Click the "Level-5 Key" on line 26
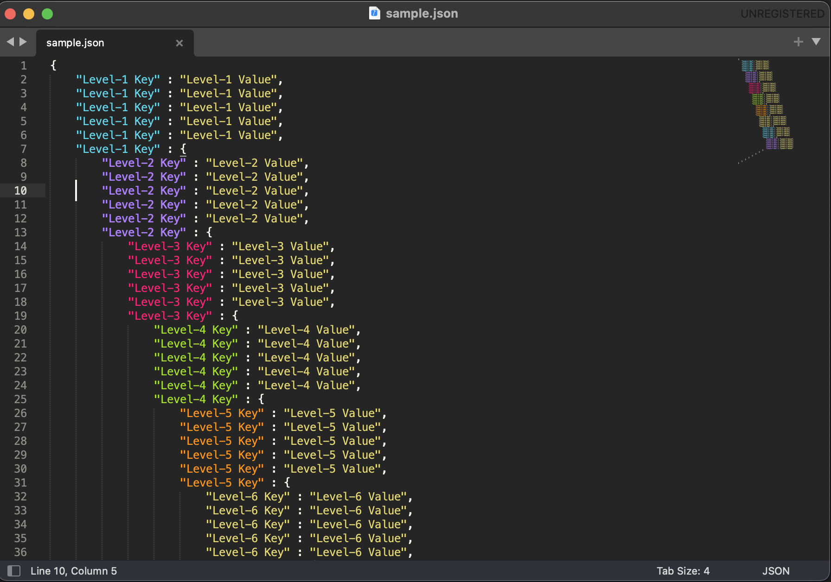Image resolution: width=831 pixels, height=582 pixels. click(222, 413)
